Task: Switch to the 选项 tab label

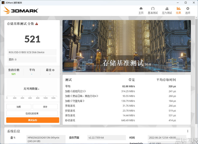Action: 188,13
